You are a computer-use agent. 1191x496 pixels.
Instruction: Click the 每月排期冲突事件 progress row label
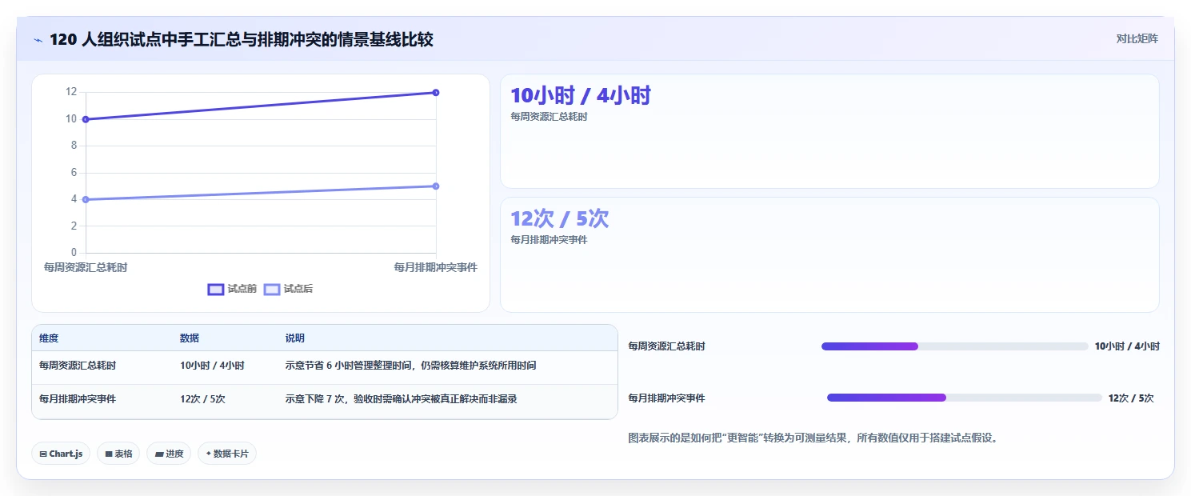(x=667, y=398)
